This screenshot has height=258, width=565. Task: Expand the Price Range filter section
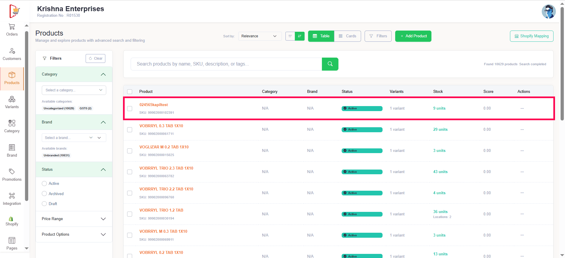[74, 219]
